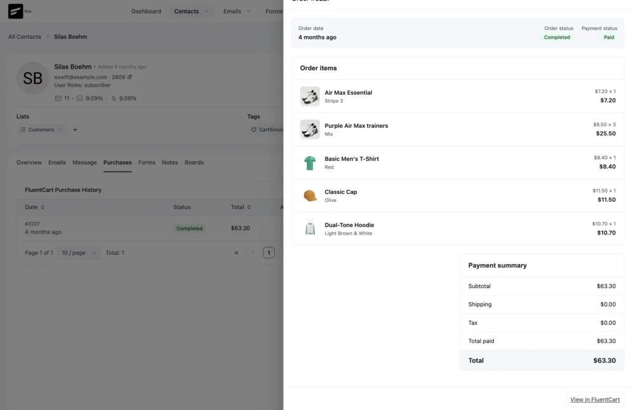Click the envelope emails-sent icon next to 11
The height and width of the screenshot is (410, 631).
click(58, 98)
